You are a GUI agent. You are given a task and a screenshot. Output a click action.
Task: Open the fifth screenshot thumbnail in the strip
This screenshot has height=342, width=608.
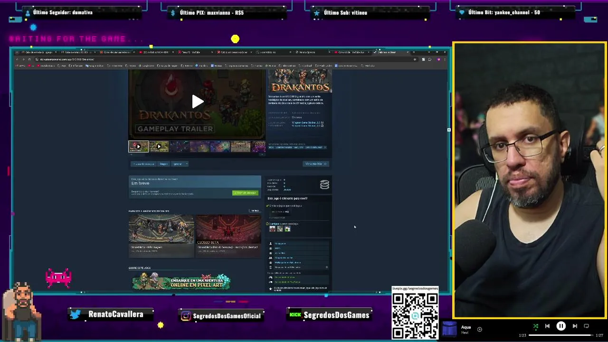coord(220,146)
